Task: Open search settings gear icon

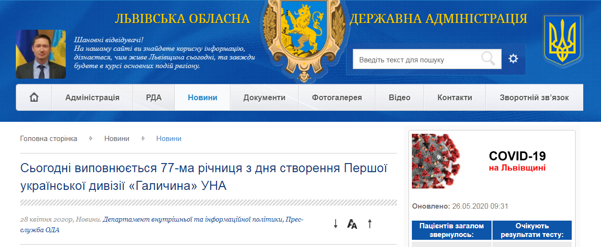Action: 513,59
